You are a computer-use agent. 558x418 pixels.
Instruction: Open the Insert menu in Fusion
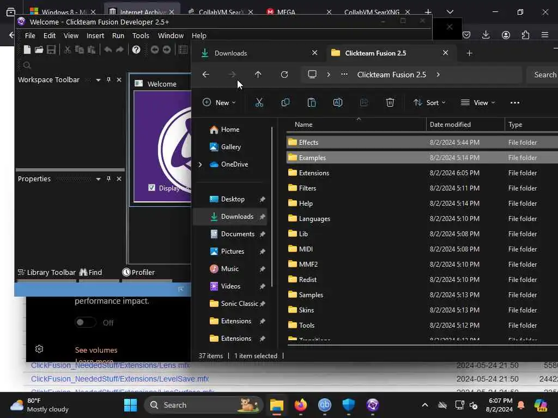95,35
